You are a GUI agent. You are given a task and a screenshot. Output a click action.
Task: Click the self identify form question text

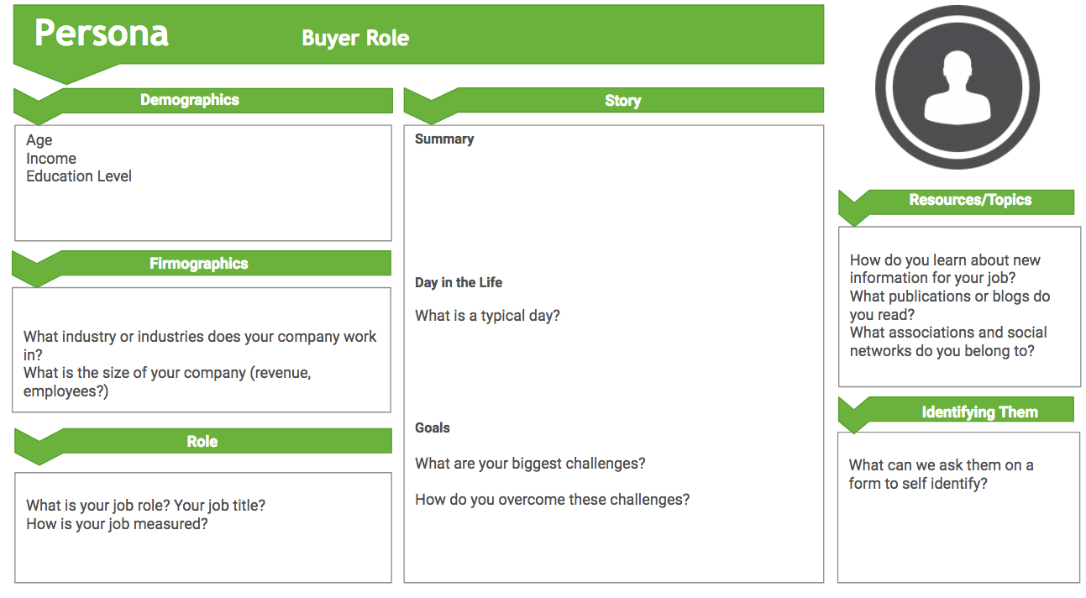point(941,475)
